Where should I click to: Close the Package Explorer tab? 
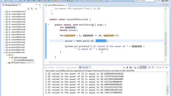pos(20,5)
